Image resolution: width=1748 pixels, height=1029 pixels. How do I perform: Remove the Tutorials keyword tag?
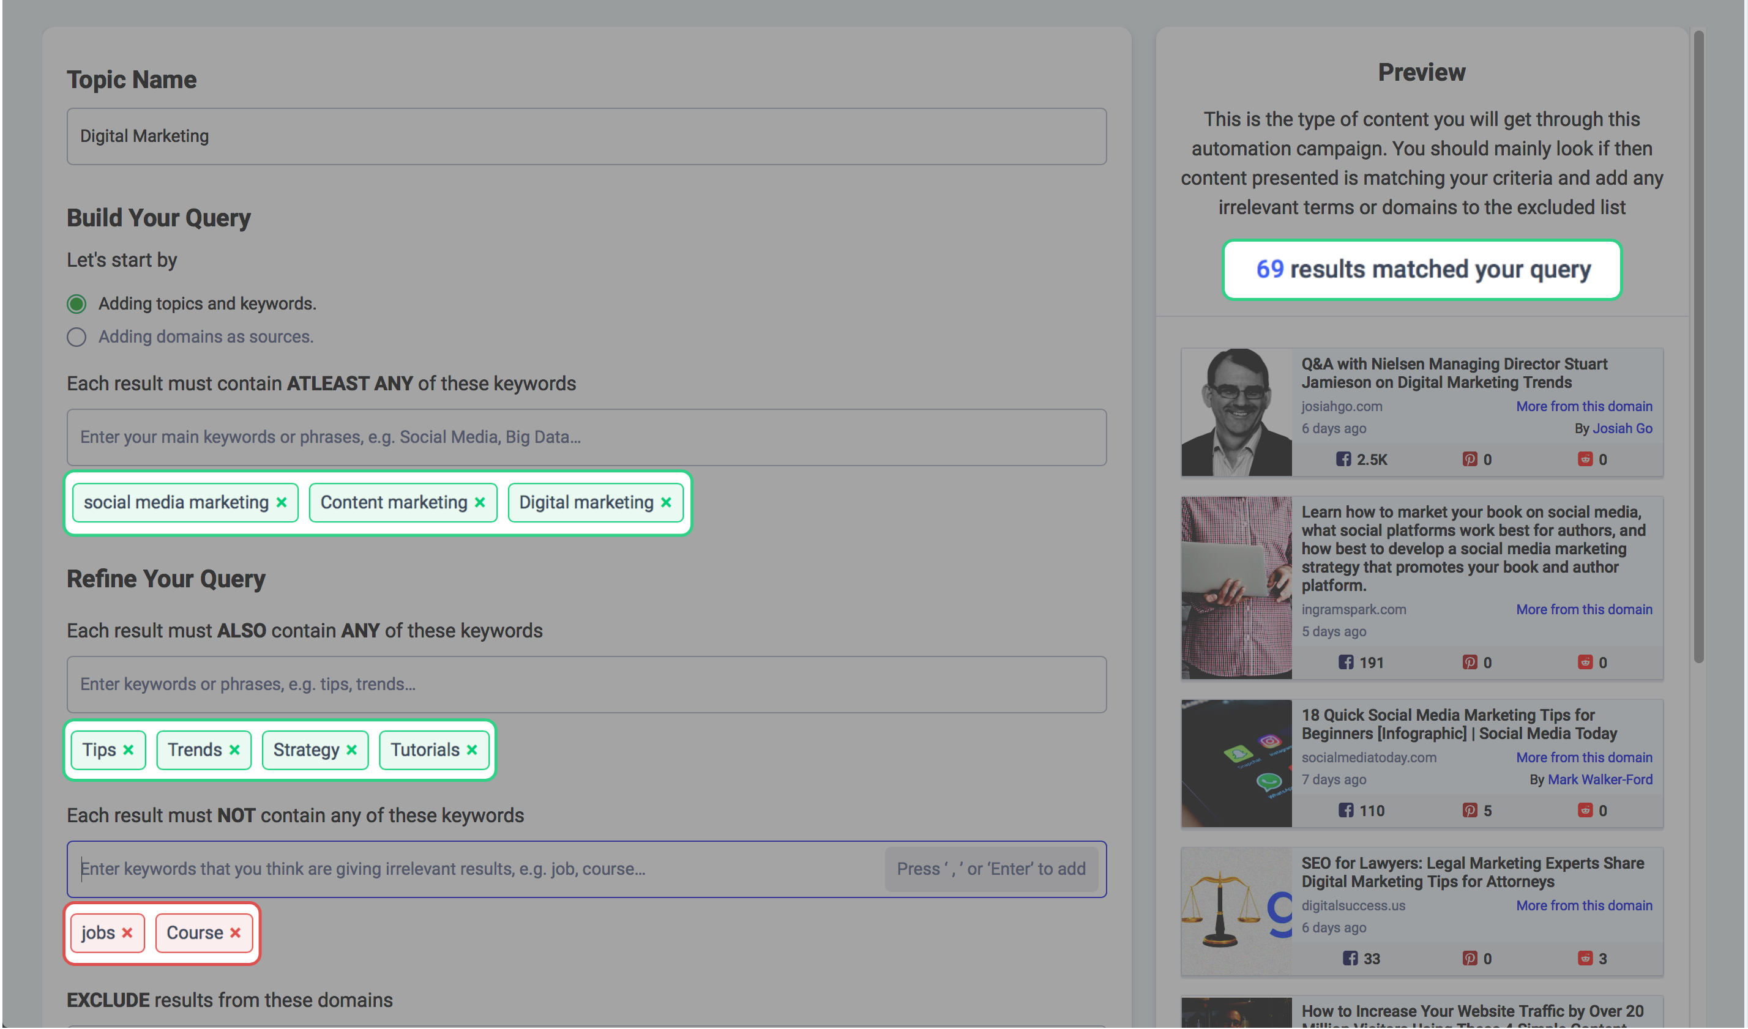pyautogui.click(x=472, y=750)
